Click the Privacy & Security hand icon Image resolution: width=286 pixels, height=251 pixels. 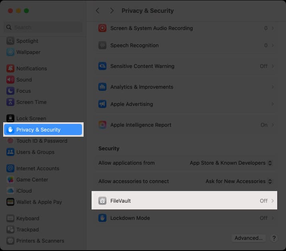coord(10,129)
